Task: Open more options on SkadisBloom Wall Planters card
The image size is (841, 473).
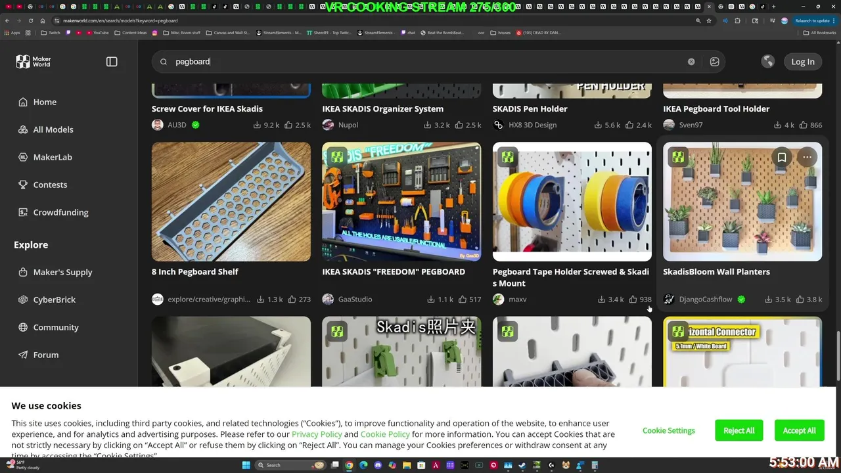Action: 807,158
